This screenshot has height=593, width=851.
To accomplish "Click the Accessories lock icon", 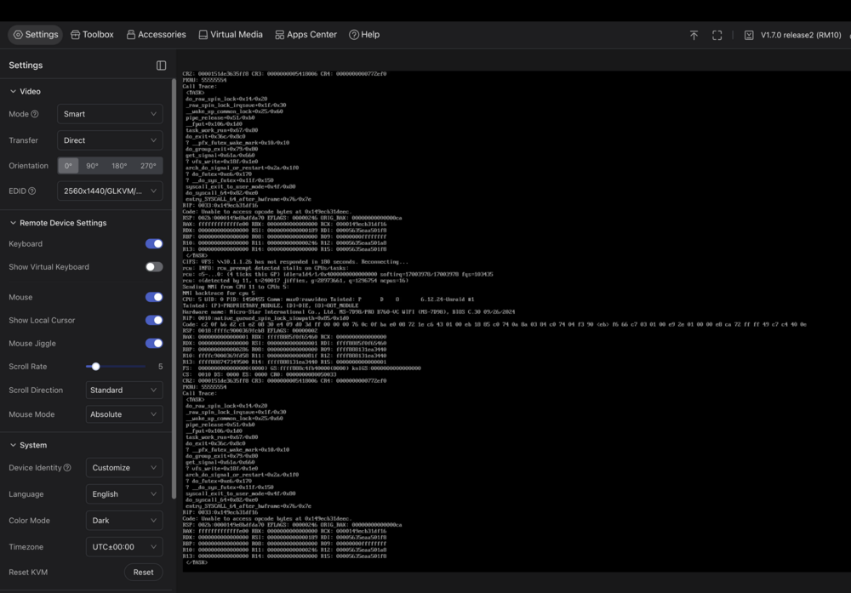I will (131, 35).
